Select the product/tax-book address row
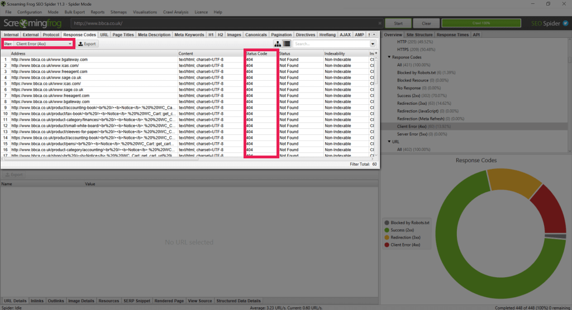The width and height of the screenshot is (572, 310). click(188, 114)
